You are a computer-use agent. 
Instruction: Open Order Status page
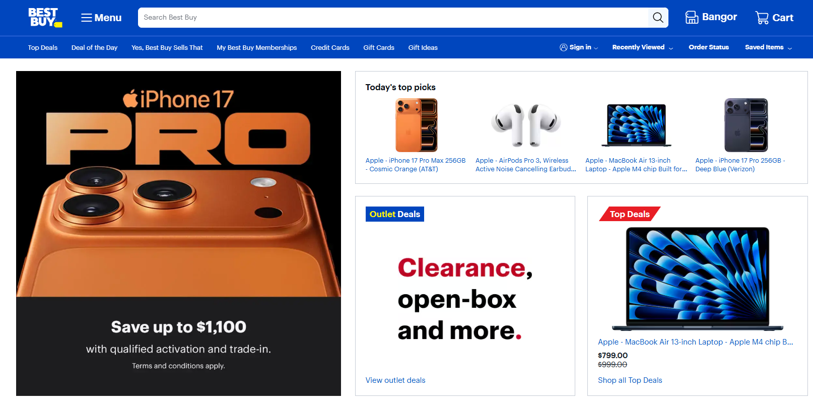pos(709,47)
